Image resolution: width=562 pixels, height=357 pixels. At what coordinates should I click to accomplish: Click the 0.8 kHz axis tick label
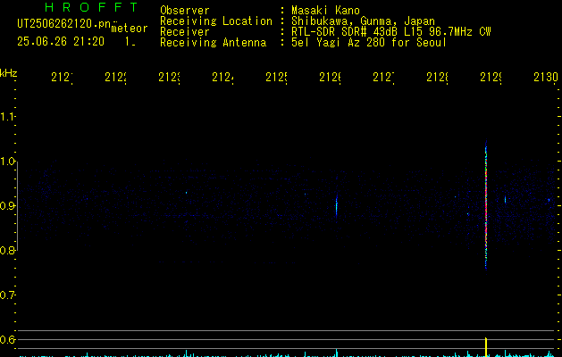click(7, 250)
